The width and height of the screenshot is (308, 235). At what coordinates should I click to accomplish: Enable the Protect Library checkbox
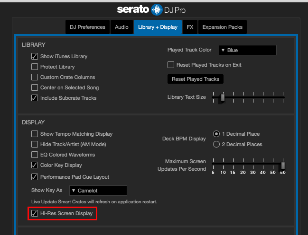[x=35, y=67]
